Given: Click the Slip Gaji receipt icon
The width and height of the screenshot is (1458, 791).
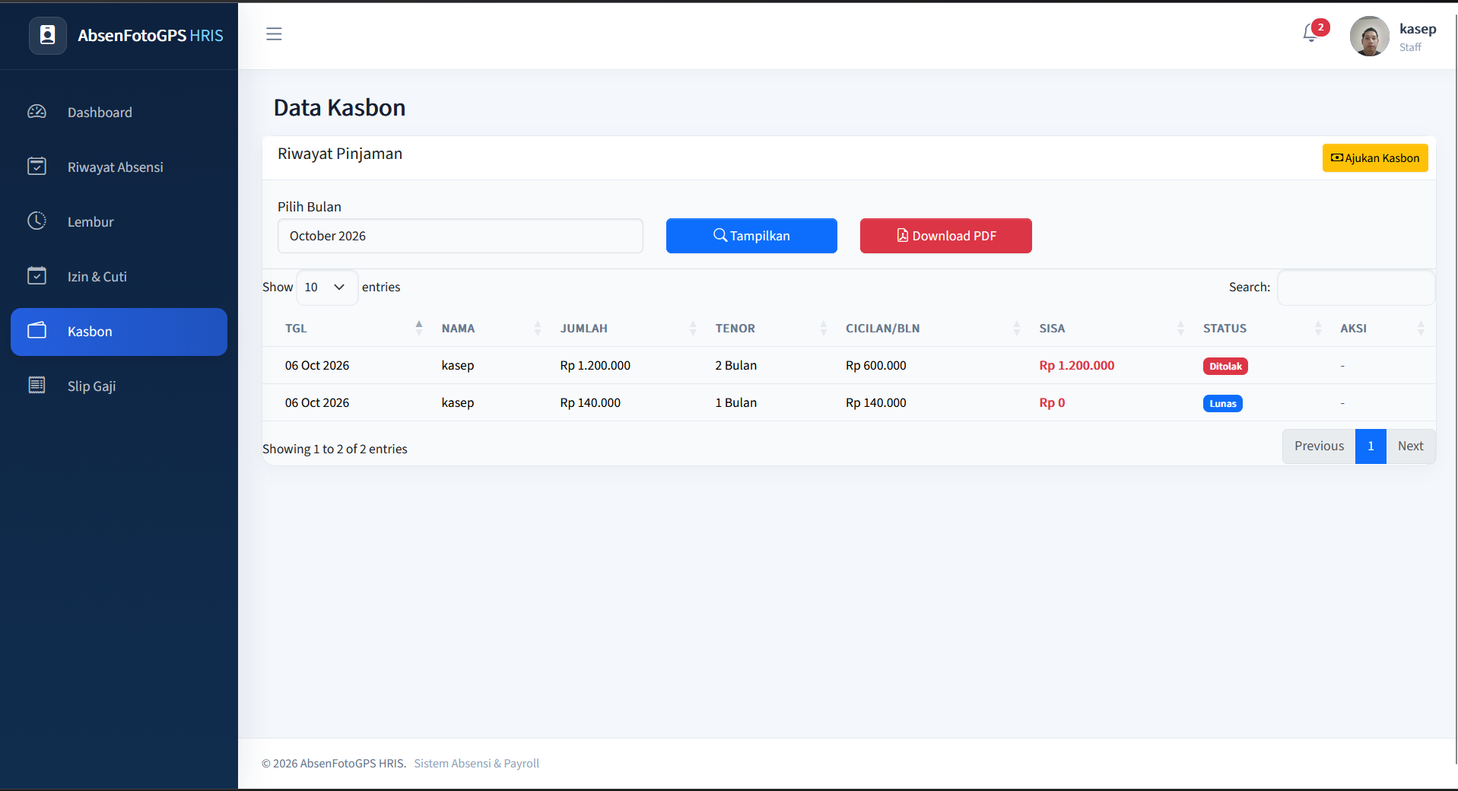Looking at the screenshot, I should click(x=37, y=386).
